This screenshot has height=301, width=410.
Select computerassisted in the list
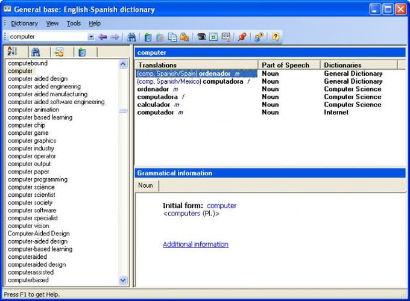click(31, 272)
